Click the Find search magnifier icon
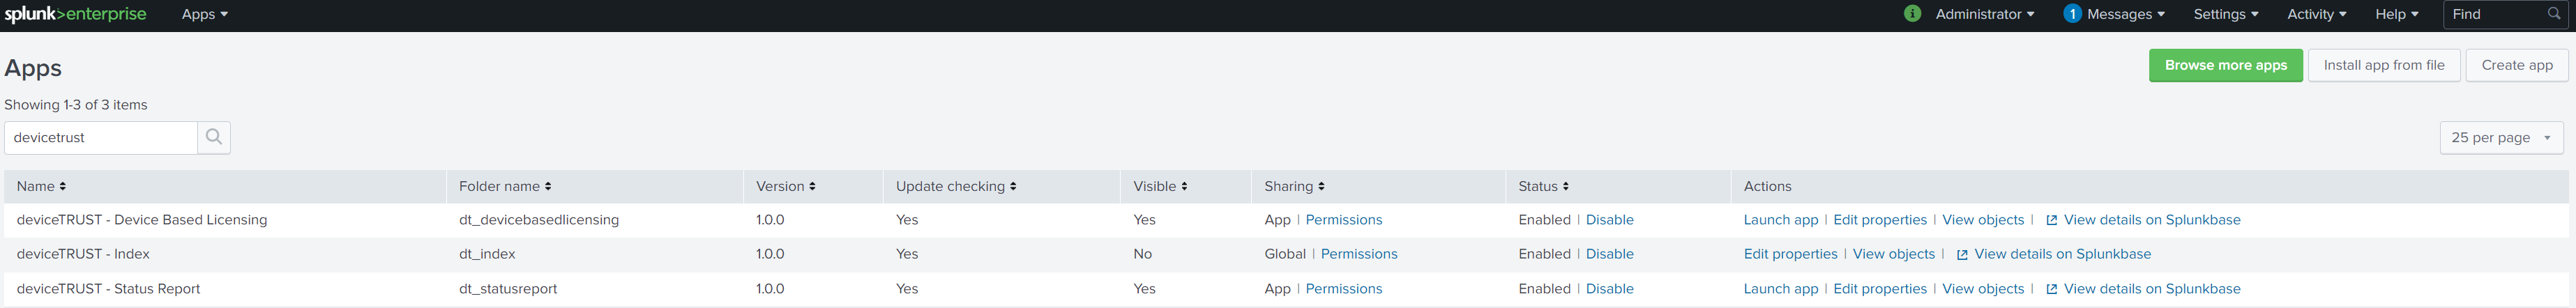The height and width of the screenshot is (308, 2576). (2553, 14)
